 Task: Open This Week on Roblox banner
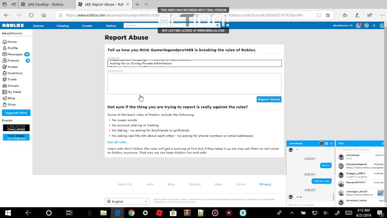[x=16, y=137]
